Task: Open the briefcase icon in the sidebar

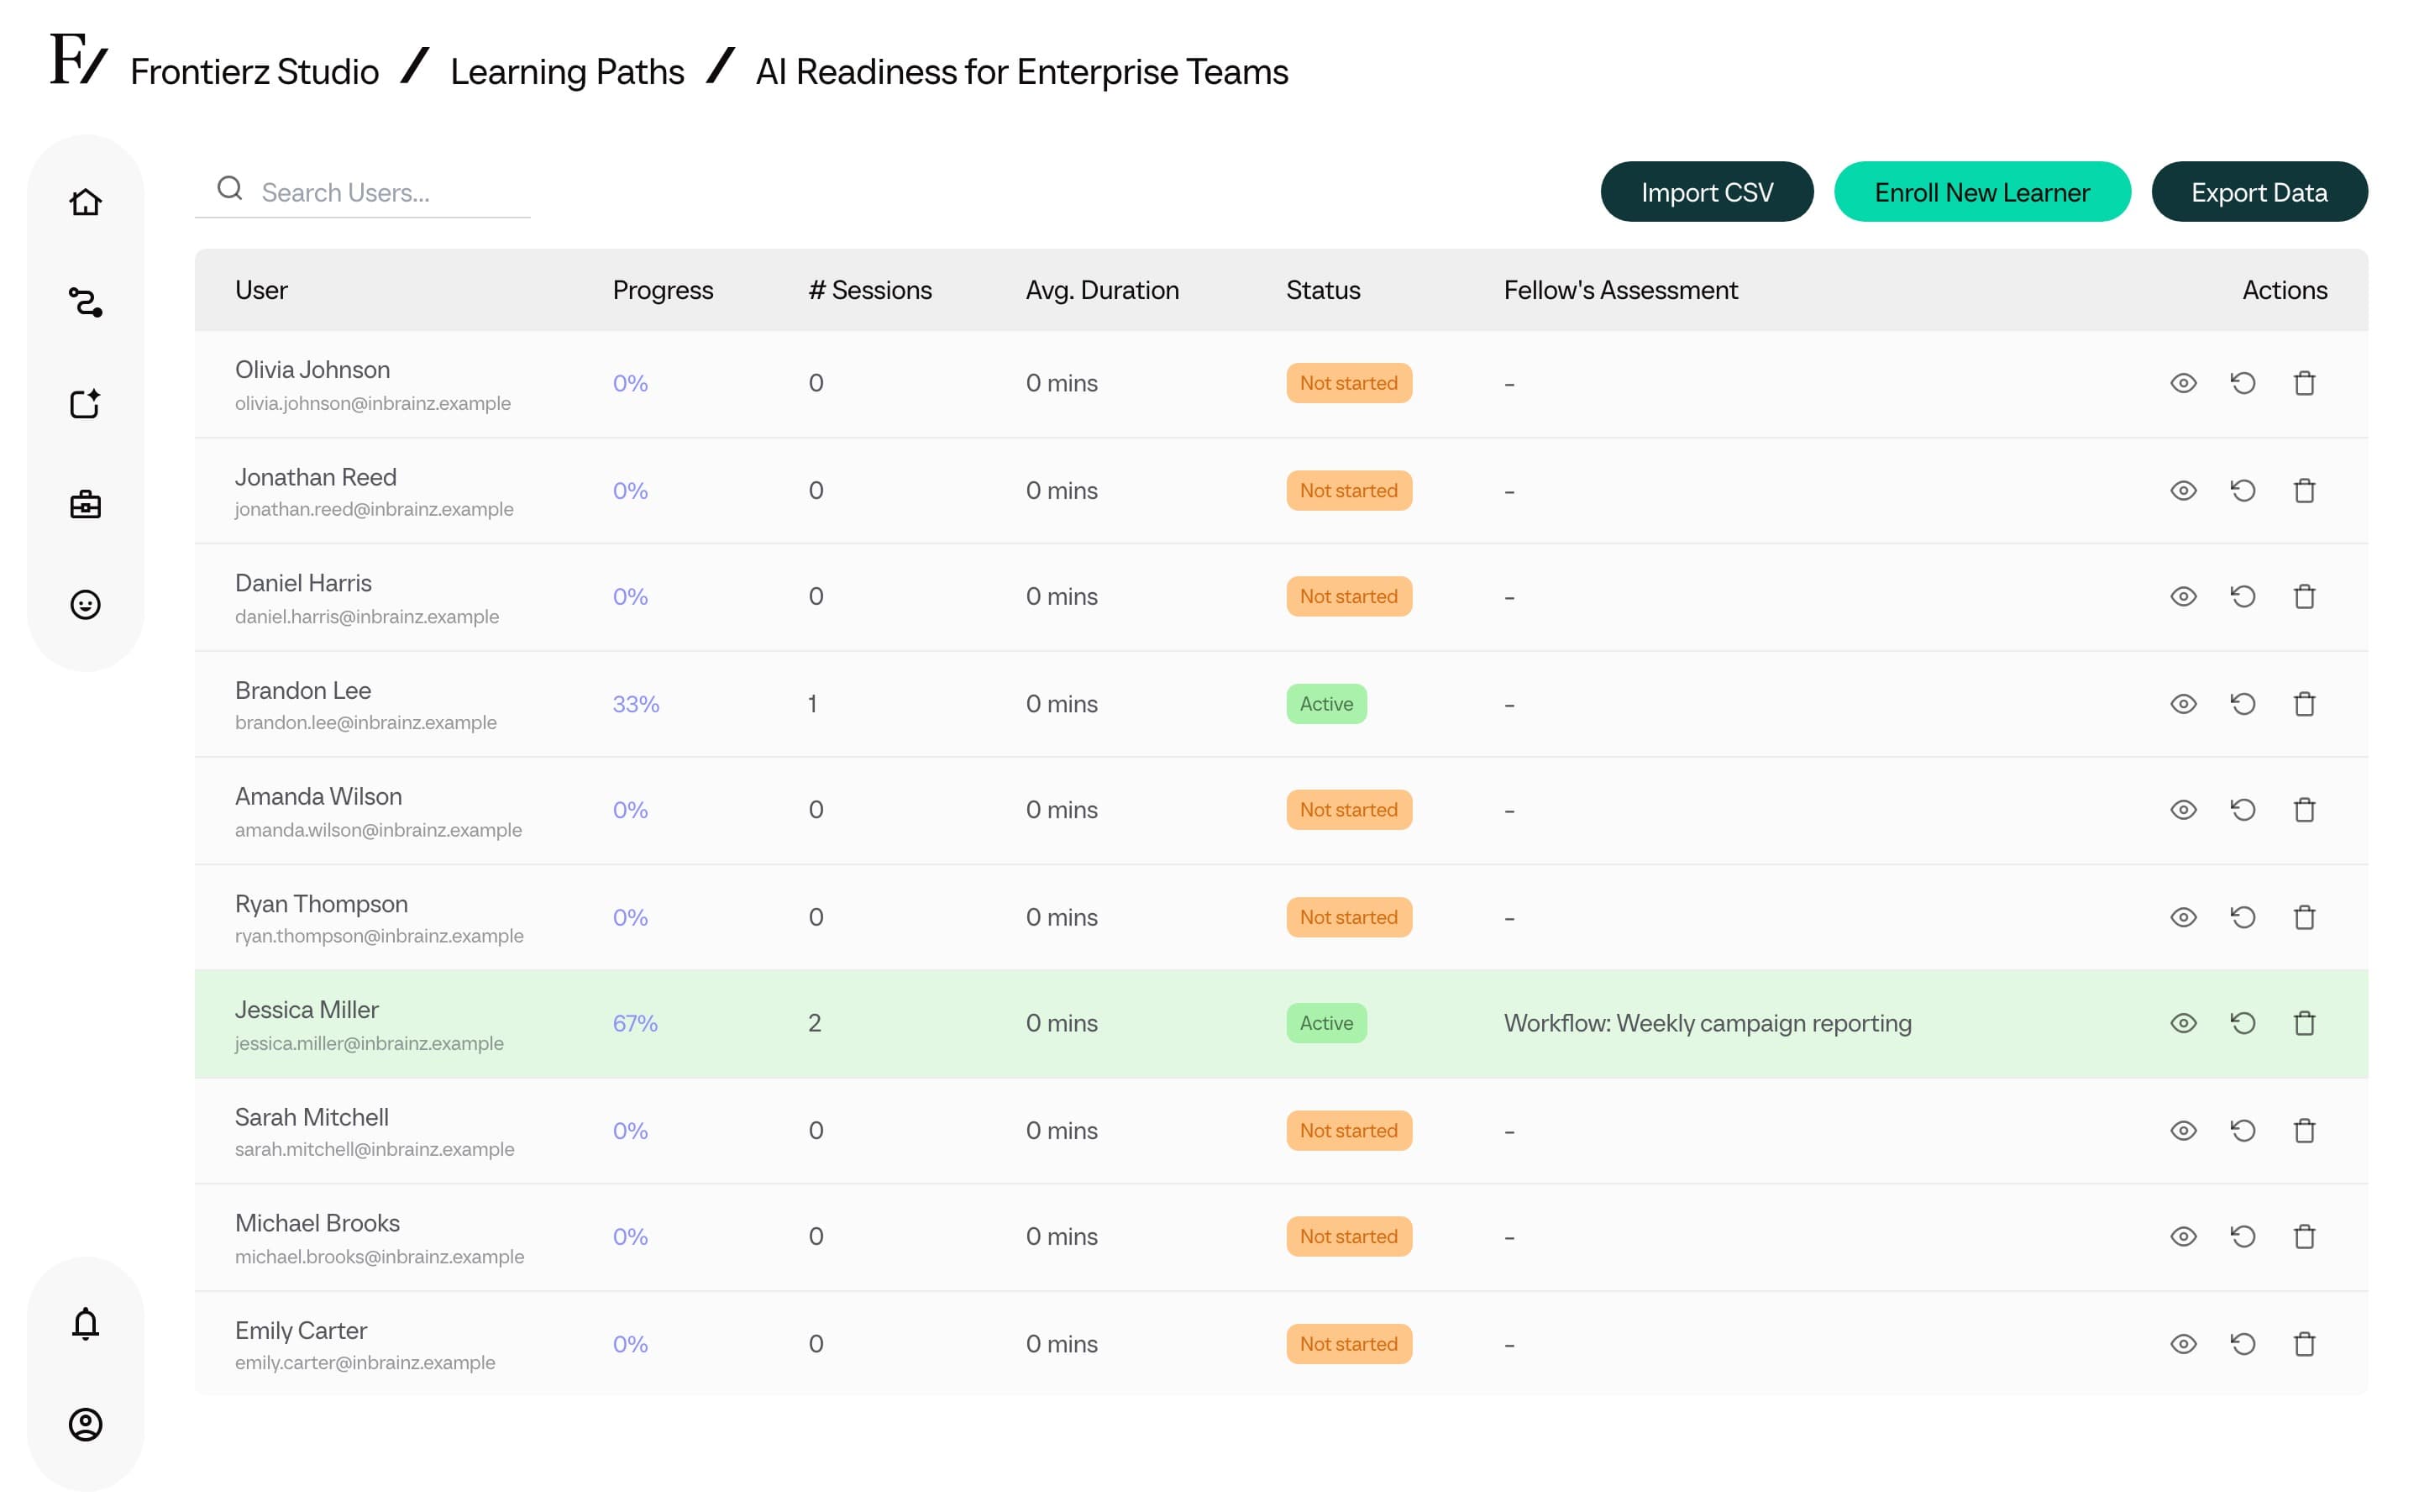Action: point(86,504)
